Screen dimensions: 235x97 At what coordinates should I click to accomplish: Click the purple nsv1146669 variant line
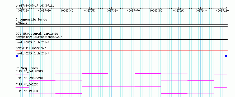point(121,45)
